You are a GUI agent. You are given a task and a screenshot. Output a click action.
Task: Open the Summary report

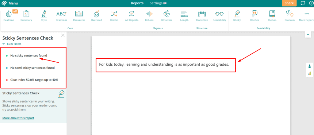[x=26, y=16]
